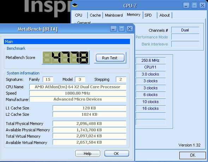Screen dimensions: 208x162
Task: Click the 16 clocks timing value
Action: 150,108
